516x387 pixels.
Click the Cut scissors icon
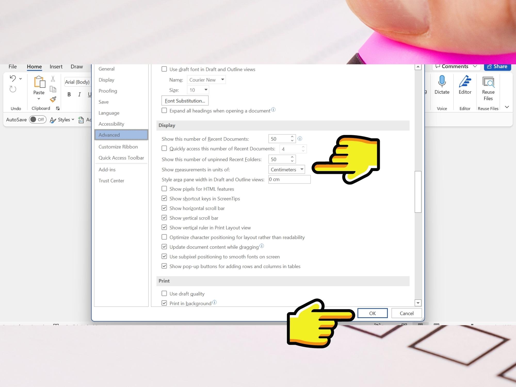(x=53, y=79)
